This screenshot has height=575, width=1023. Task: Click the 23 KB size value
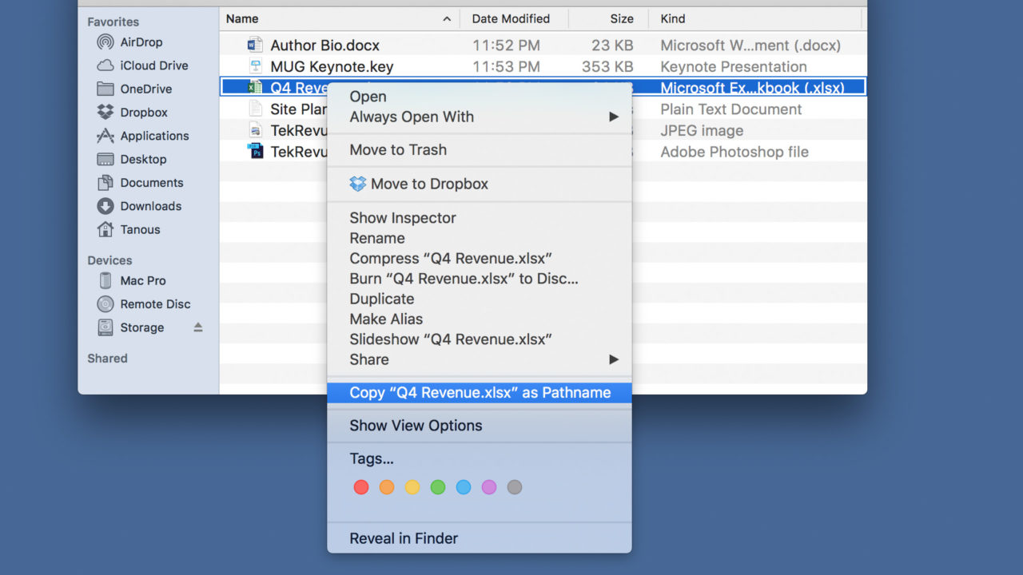pyautogui.click(x=613, y=46)
